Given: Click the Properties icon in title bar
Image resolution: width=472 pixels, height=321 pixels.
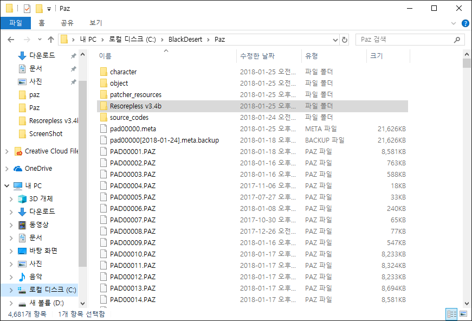Looking at the screenshot, I should coord(27,9).
